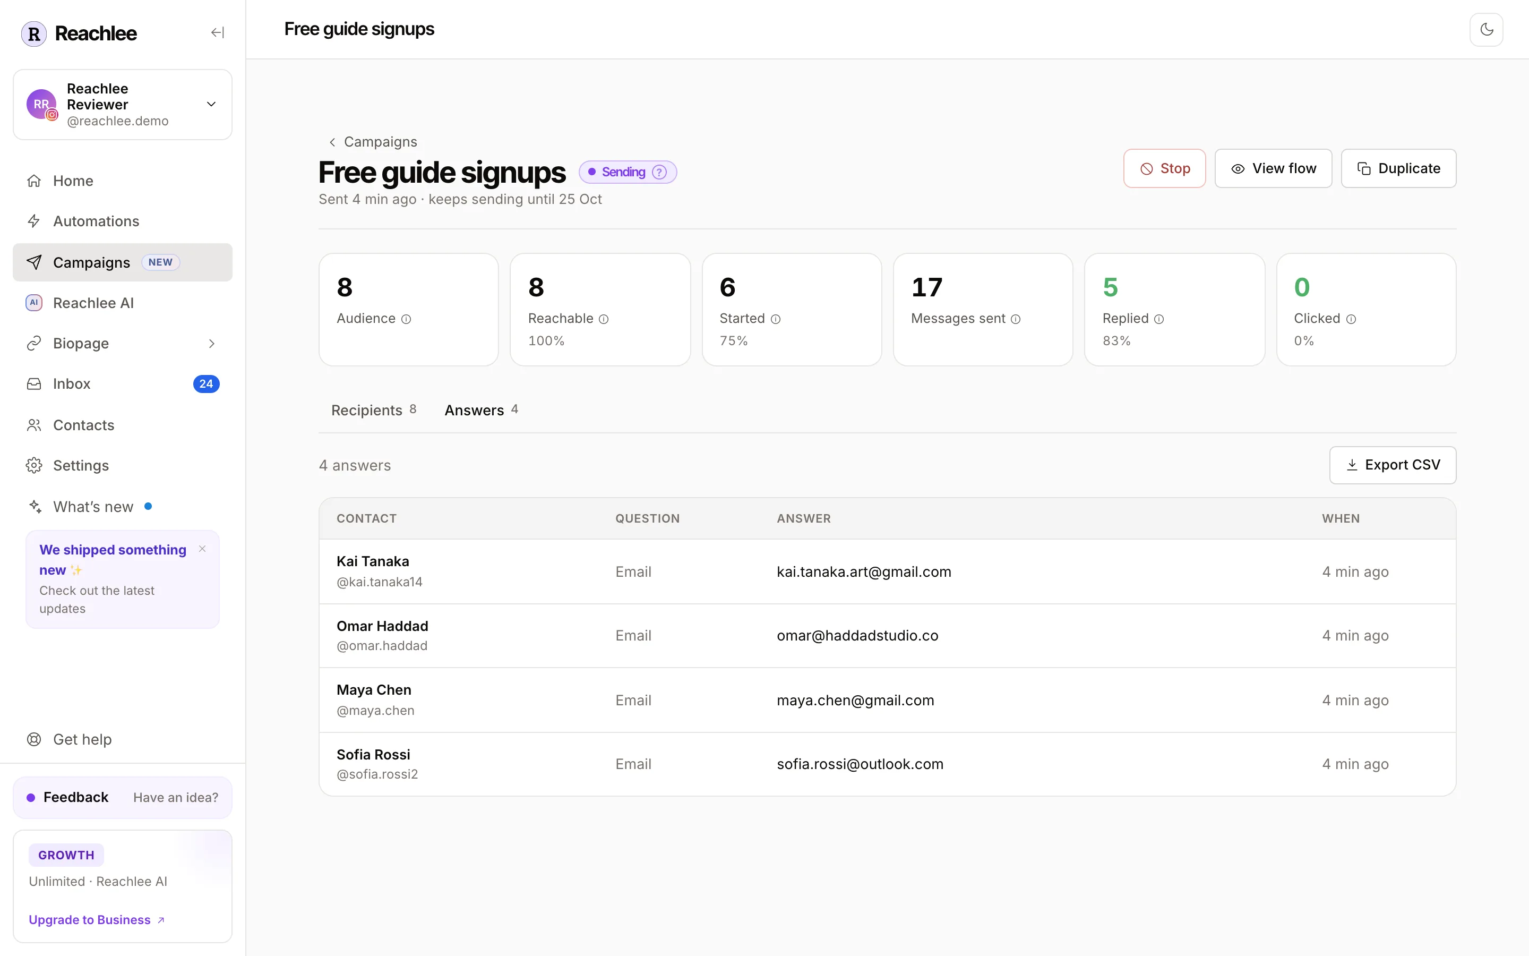Open Omar Haddad contact row
The height and width of the screenshot is (956, 1529).
887,635
